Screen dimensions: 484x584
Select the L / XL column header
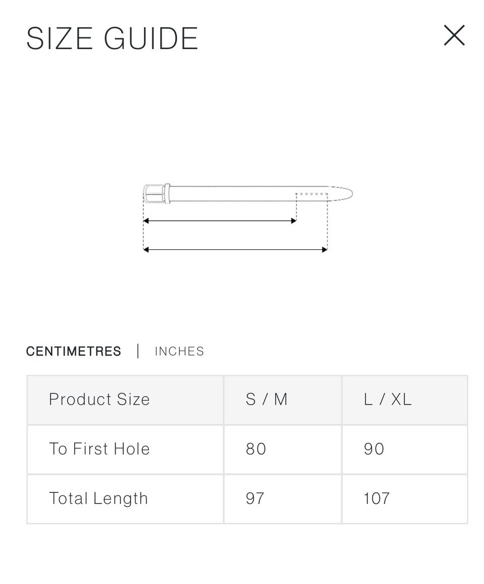(388, 399)
